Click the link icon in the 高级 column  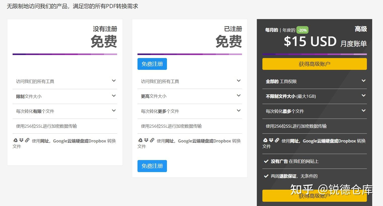277,140
